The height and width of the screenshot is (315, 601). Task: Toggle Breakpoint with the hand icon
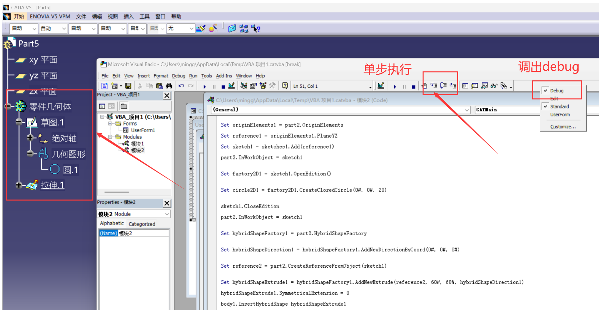(425, 86)
